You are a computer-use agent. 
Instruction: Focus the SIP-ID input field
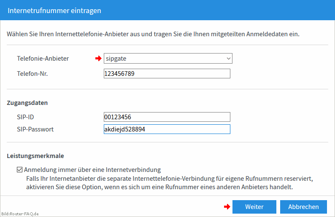click(167, 117)
